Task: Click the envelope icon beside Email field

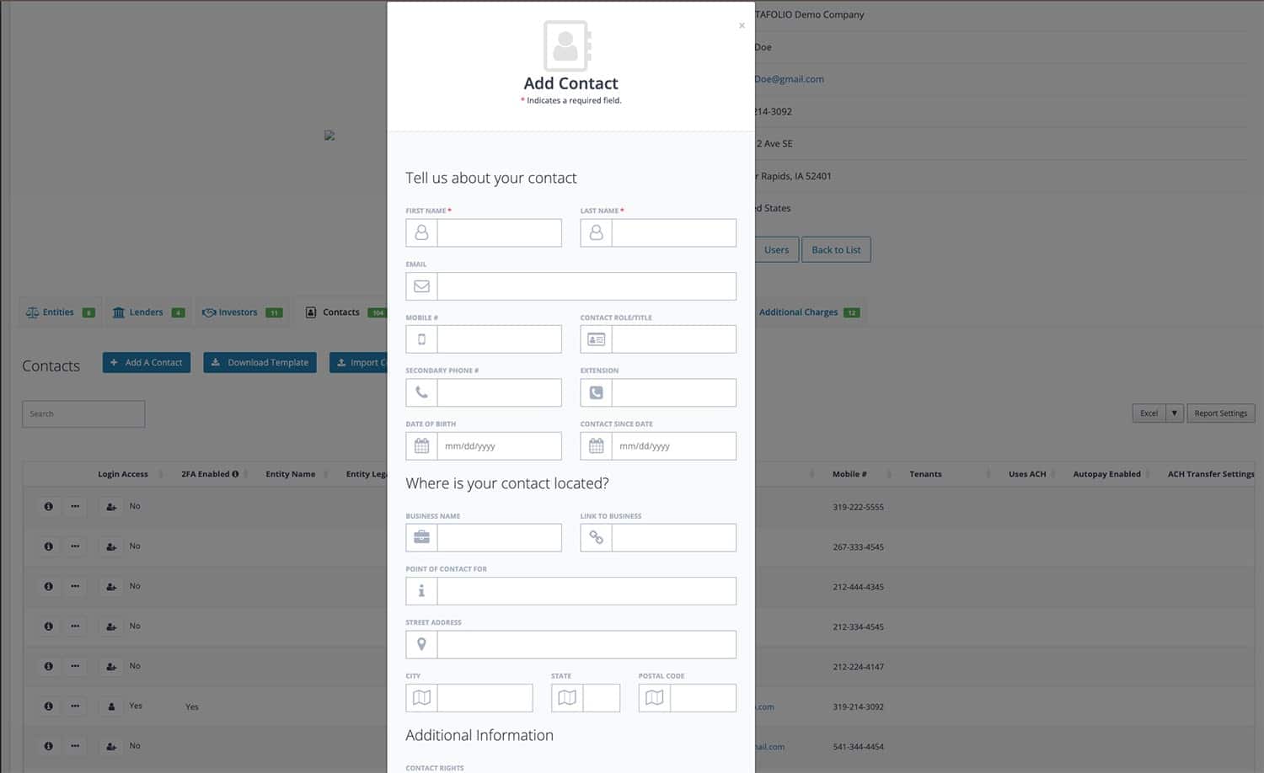Action: coord(421,286)
